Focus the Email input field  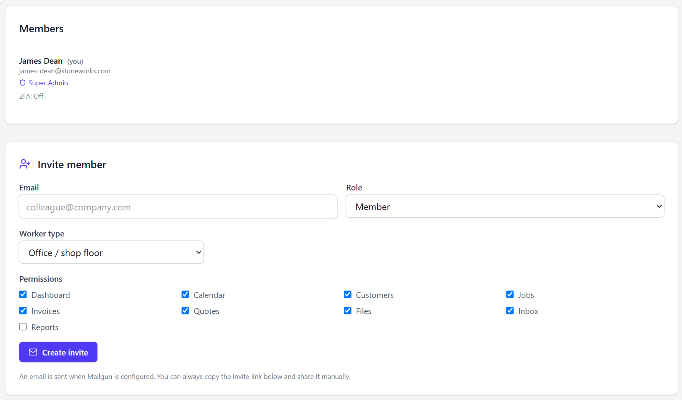[178, 207]
